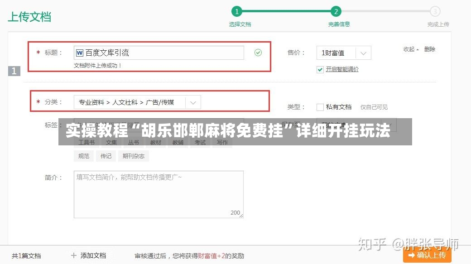Select the 传记 tag
Viewport: 471px width, 264px height.
(x=106, y=156)
